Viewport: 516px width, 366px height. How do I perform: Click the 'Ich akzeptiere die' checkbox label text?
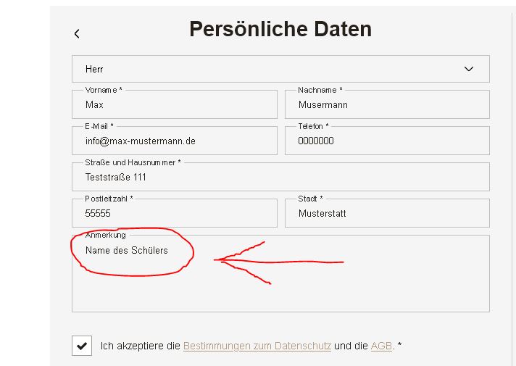pyautogui.click(x=140, y=346)
